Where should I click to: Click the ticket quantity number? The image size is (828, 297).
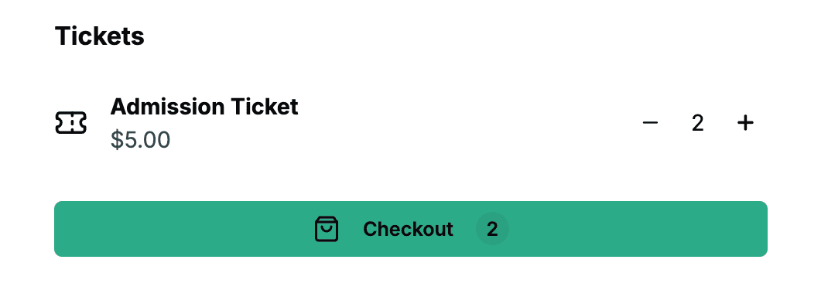pyautogui.click(x=697, y=124)
